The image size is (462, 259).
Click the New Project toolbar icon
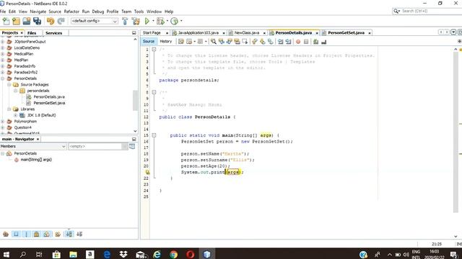16,21
